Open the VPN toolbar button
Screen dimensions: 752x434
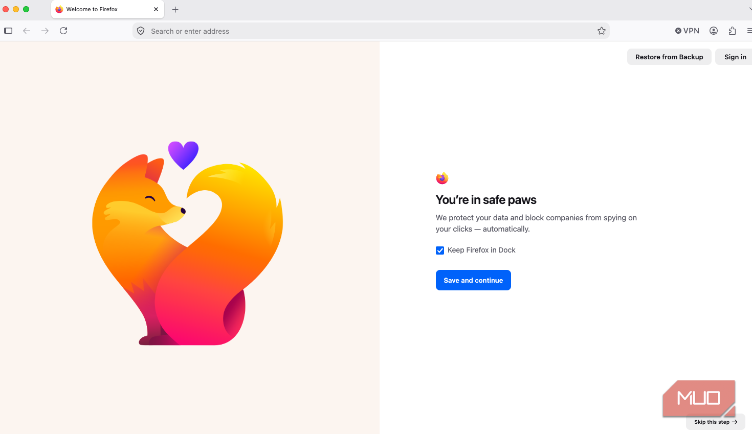pyautogui.click(x=687, y=31)
